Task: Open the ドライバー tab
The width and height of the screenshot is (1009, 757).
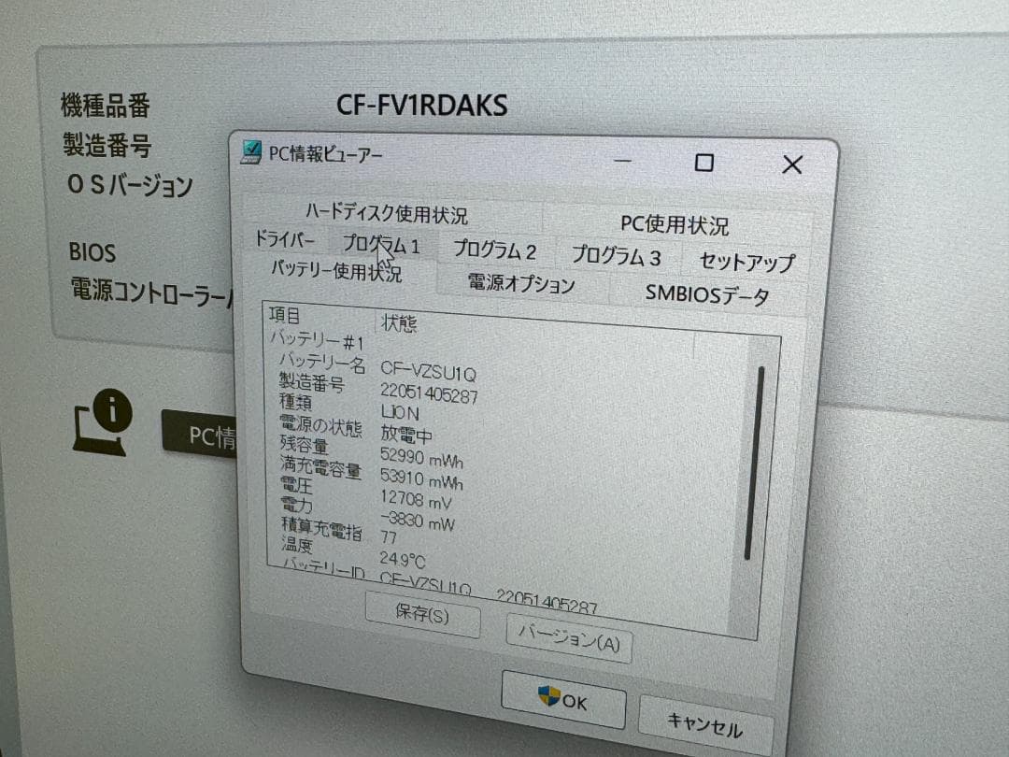Action: click(x=284, y=239)
